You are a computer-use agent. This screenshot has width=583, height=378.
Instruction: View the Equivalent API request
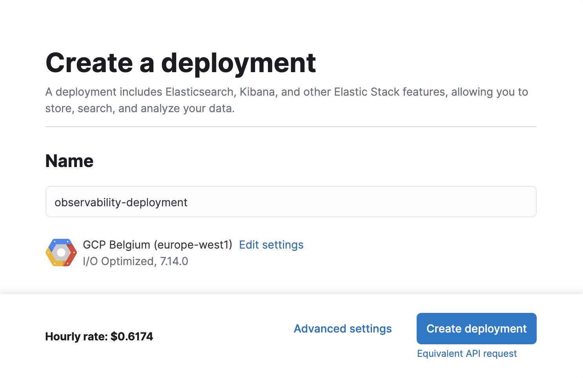[466, 354]
